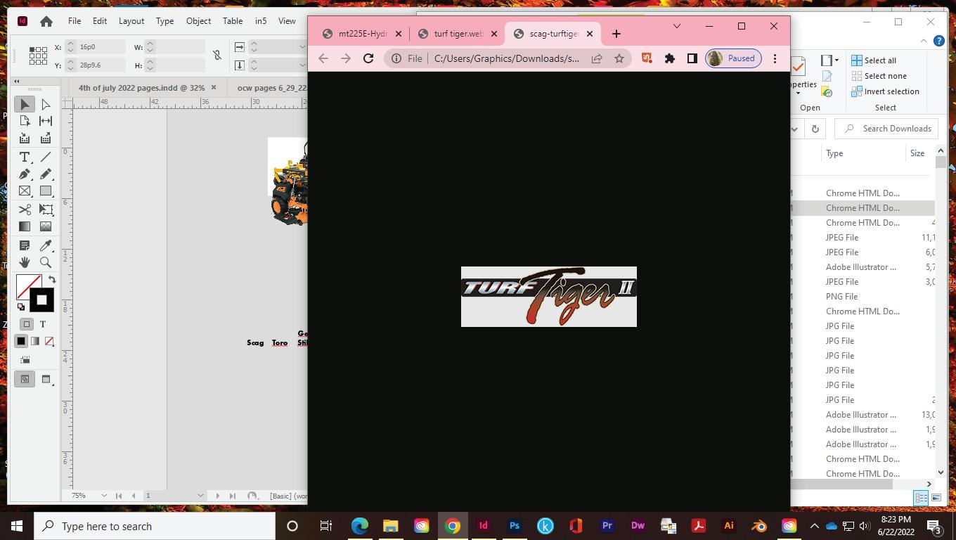Switch to mt225E-Hydr Chrome tab
This screenshot has height=540, width=956.
tap(361, 34)
